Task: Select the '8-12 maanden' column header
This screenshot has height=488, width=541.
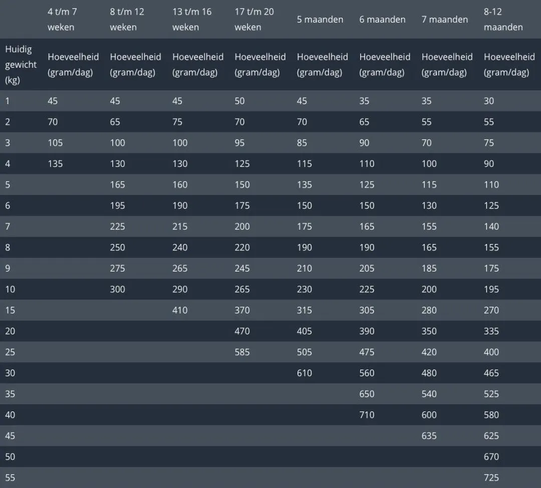Action: [x=503, y=20]
